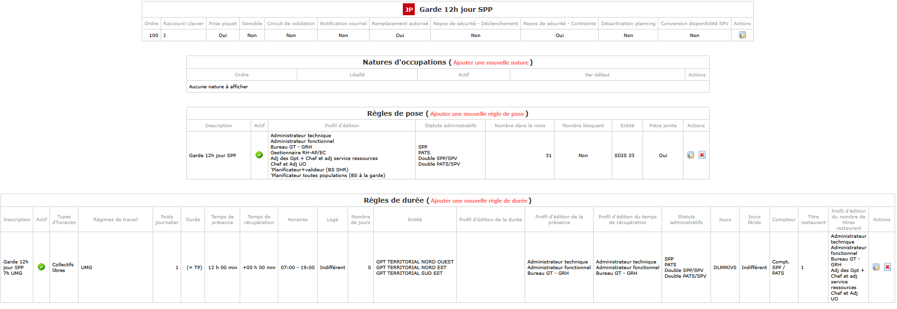Screen dimensions: 897x309
Task: Edit the Garde 12h jour SPP pose rule
Action: (691, 155)
